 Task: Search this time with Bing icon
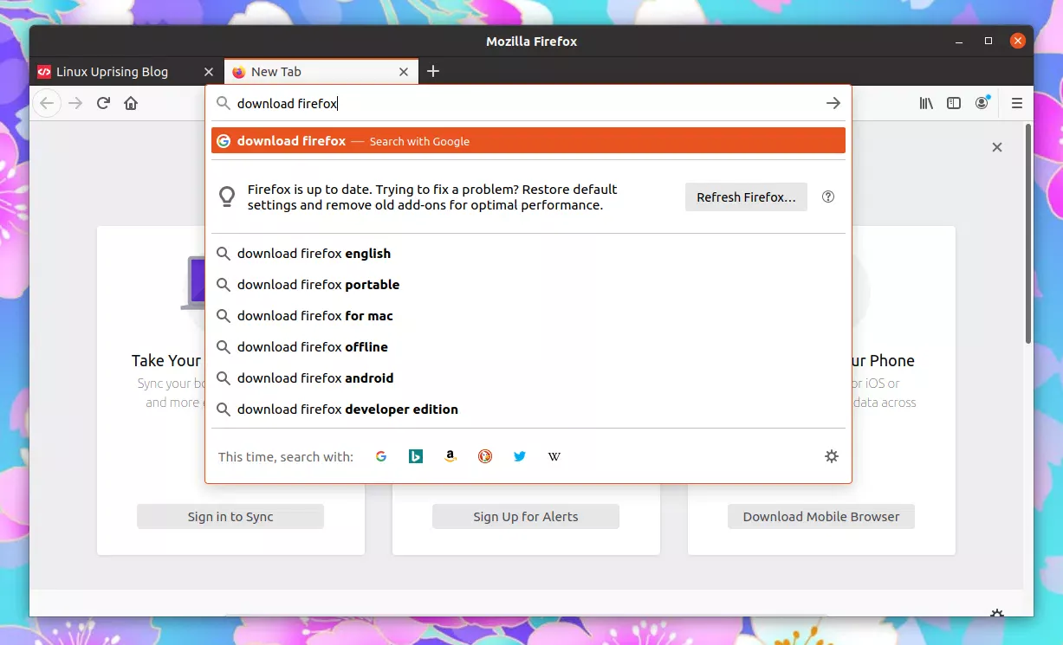point(416,456)
